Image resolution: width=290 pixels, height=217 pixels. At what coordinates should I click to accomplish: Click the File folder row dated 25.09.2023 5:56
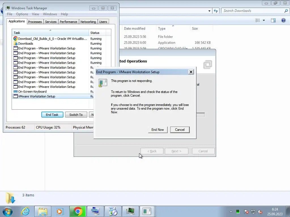[167, 37]
